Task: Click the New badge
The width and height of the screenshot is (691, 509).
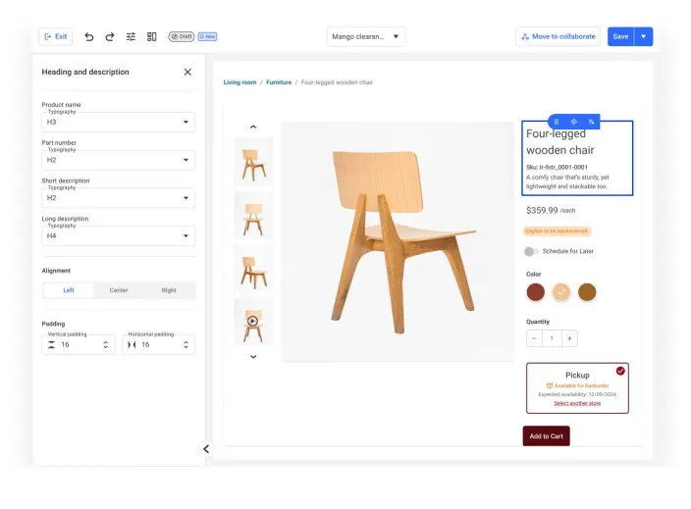Action: click(207, 36)
